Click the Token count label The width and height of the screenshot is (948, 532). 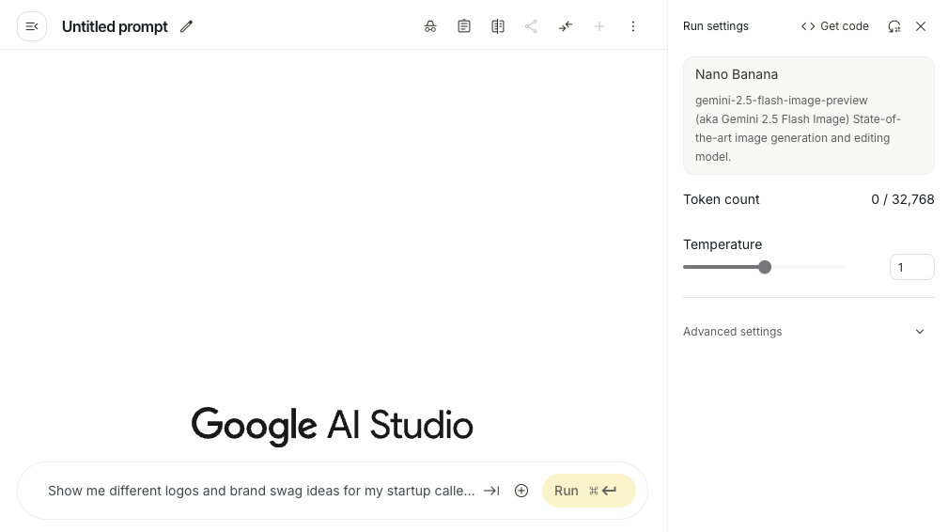tap(722, 199)
